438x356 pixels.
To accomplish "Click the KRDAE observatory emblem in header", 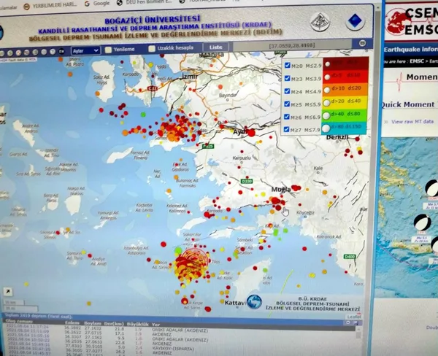I will [x=320, y=21].
